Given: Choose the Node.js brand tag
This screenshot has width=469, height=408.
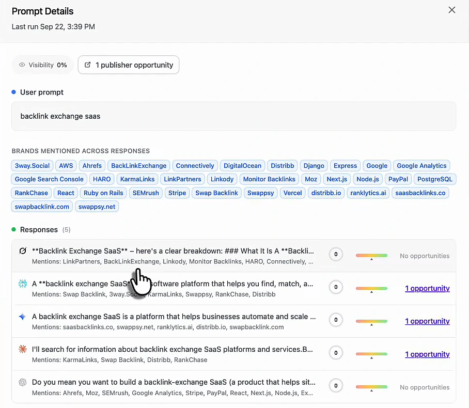Looking at the screenshot, I should click(368, 179).
